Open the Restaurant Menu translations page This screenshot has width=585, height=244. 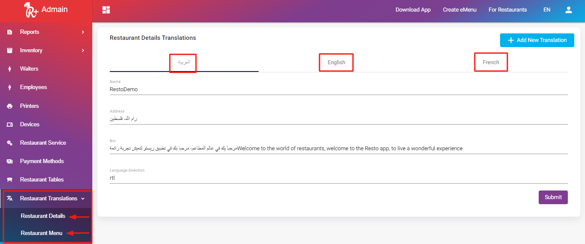(x=42, y=233)
